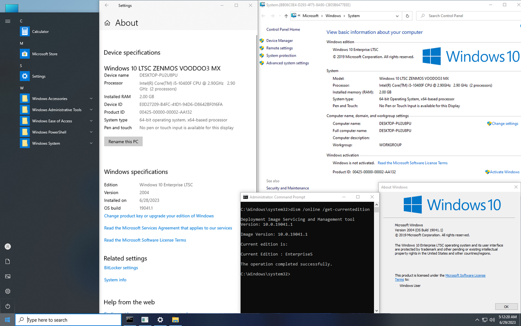Click taskbar Type here to search box

tap(68, 320)
